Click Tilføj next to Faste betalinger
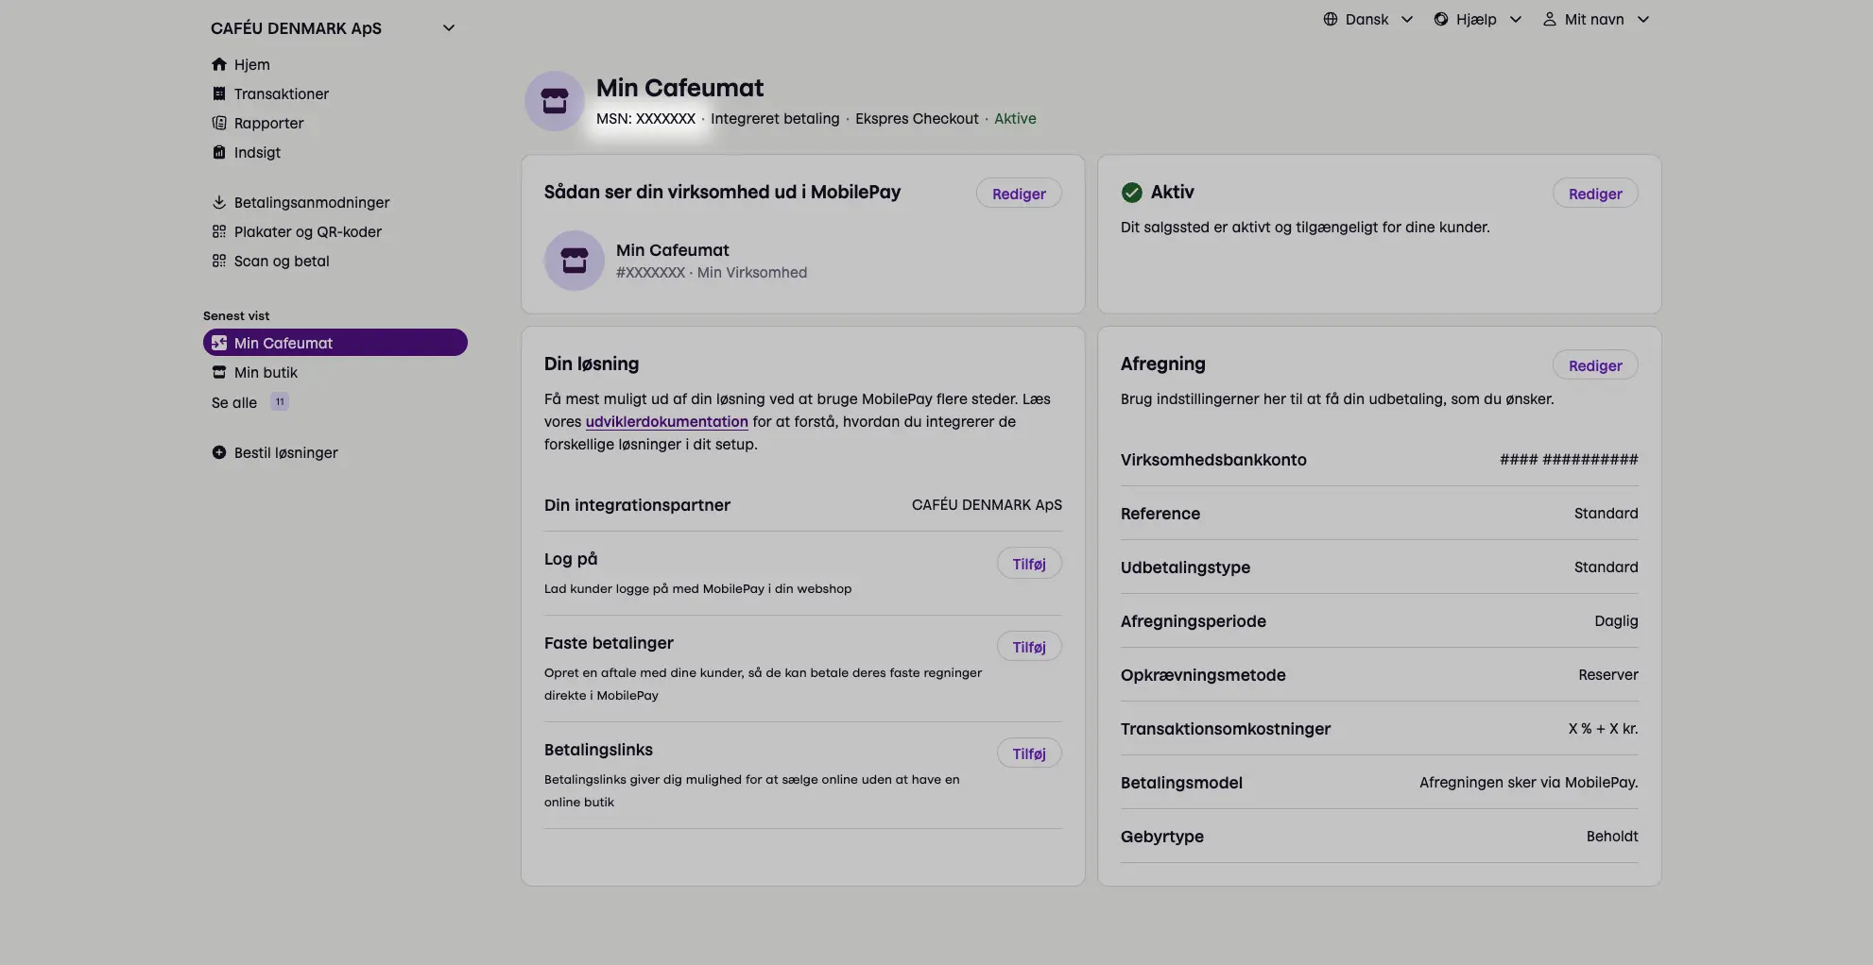 1028,647
